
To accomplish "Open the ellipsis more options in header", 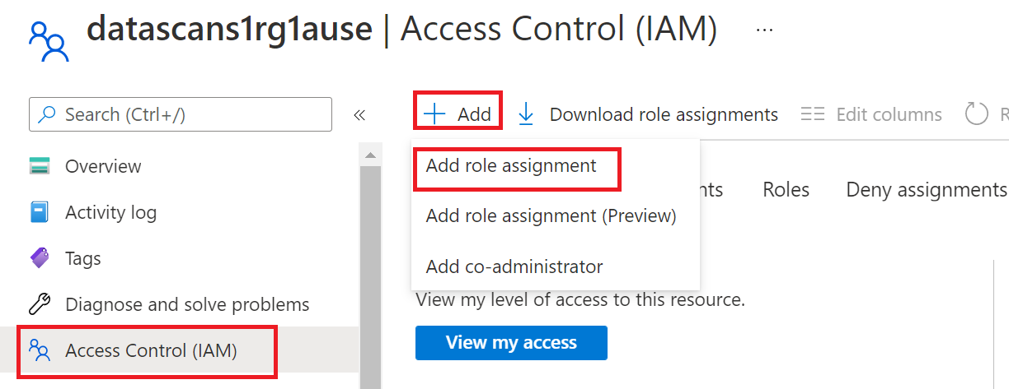I will [764, 30].
